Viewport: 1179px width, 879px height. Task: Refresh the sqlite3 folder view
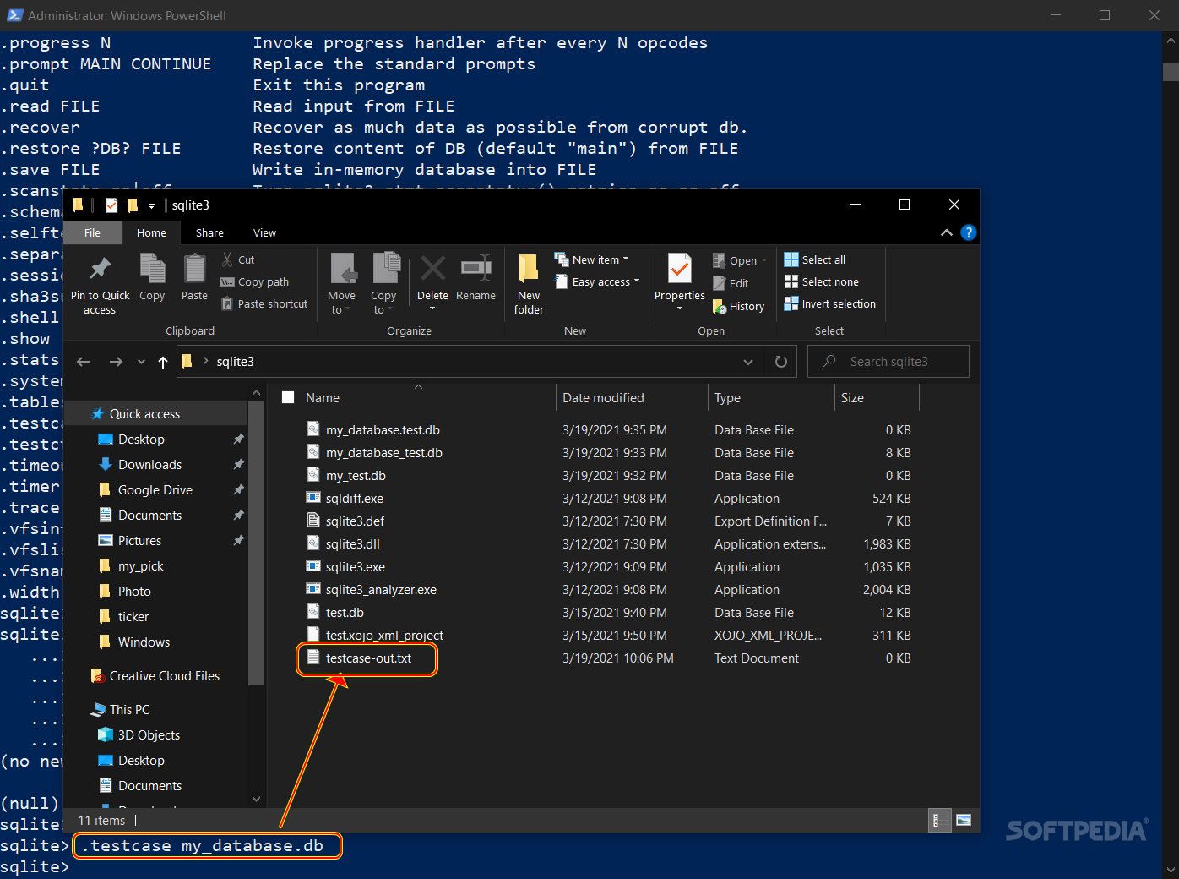tap(781, 362)
